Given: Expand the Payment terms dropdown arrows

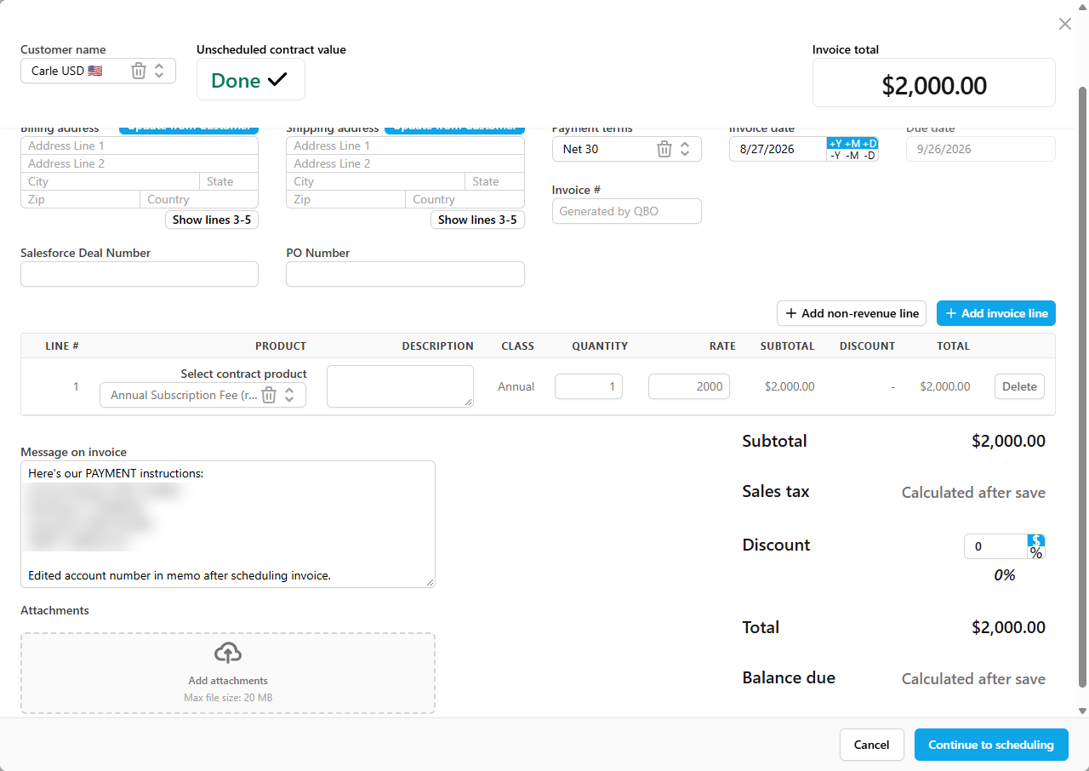Looking at the screenshot, I should pos(685,149).
